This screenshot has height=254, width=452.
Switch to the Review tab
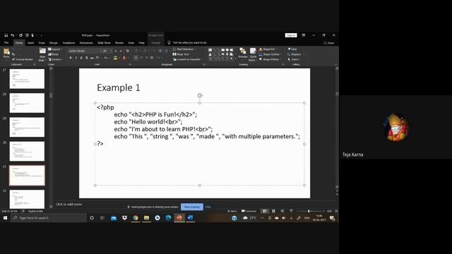[x=119, y=42]
